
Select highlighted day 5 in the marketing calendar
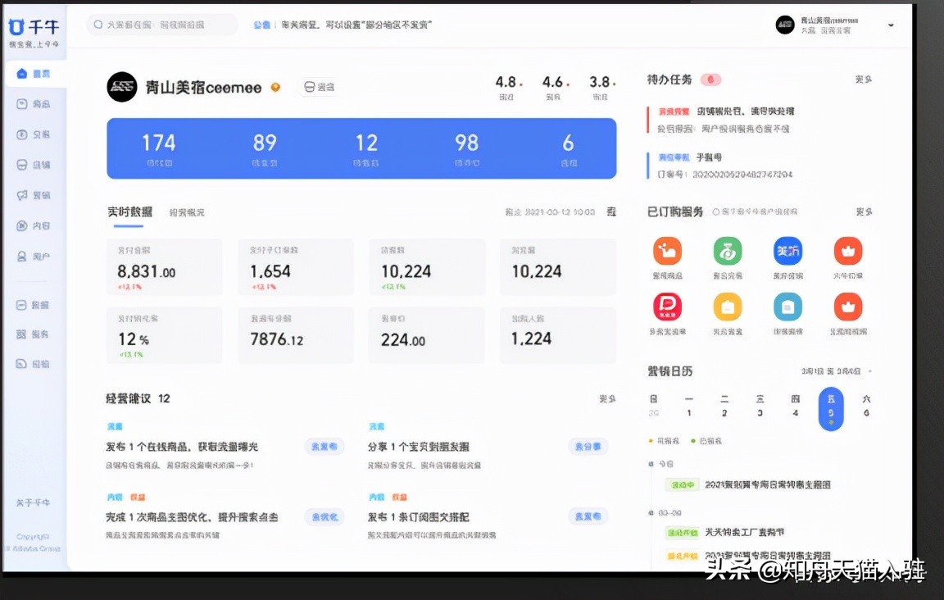tap(831, 409)
